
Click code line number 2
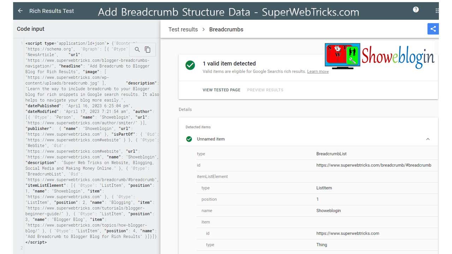(x=22, y=248)
